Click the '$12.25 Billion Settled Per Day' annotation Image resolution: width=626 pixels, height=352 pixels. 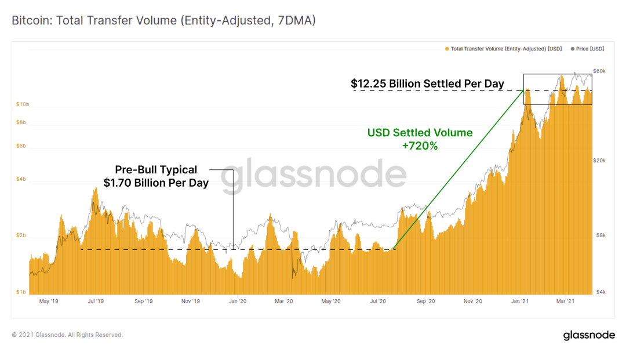(x=427, y=84)
